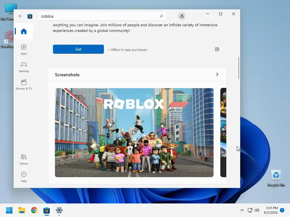Open the Windows Start menu
The image size is (290, 217).
tap(9, 210)
